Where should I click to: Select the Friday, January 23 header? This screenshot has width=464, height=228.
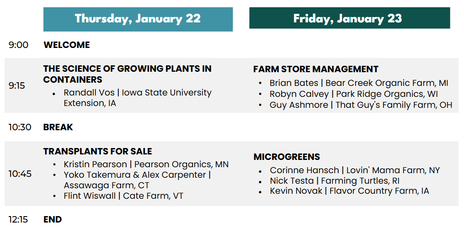(x=349, y=19)
